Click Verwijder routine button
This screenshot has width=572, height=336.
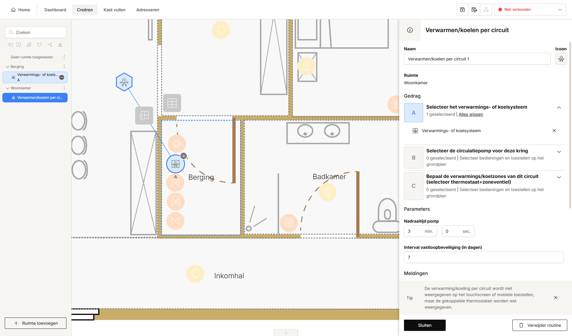coord(540,325)
